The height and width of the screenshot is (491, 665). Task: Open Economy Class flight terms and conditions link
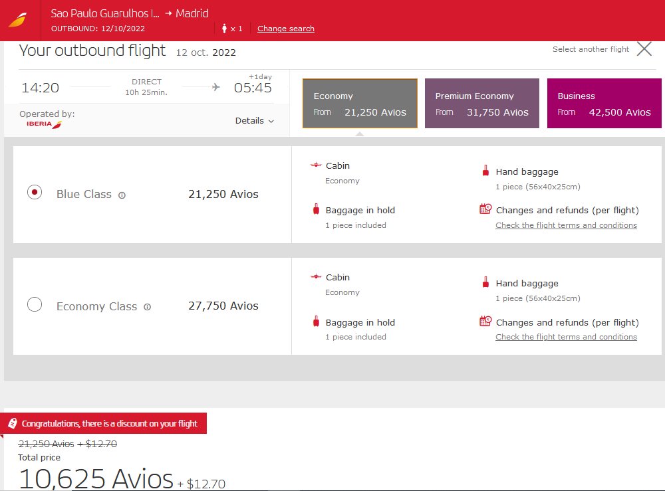tap(566, 337)
